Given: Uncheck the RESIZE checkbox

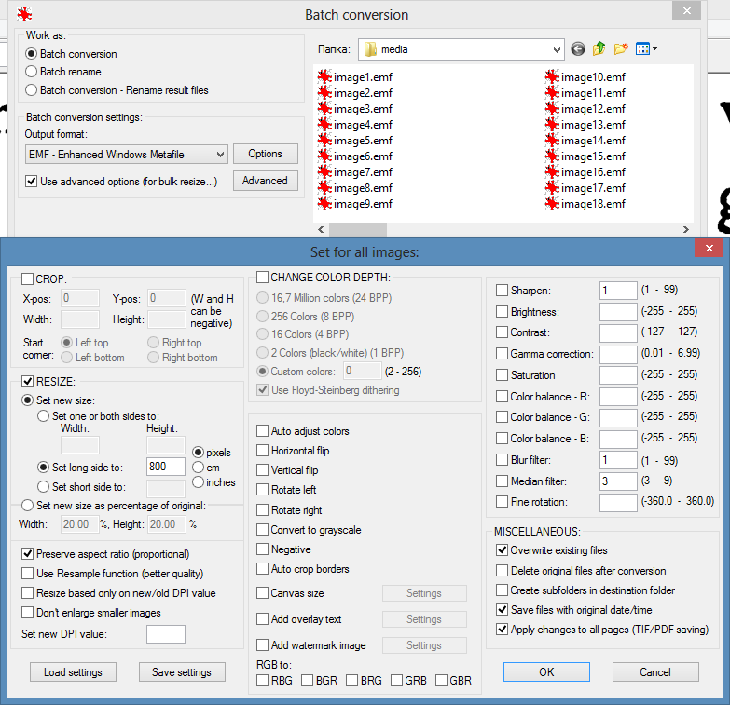Looking at the screenshot, I should tap(27, 381).
